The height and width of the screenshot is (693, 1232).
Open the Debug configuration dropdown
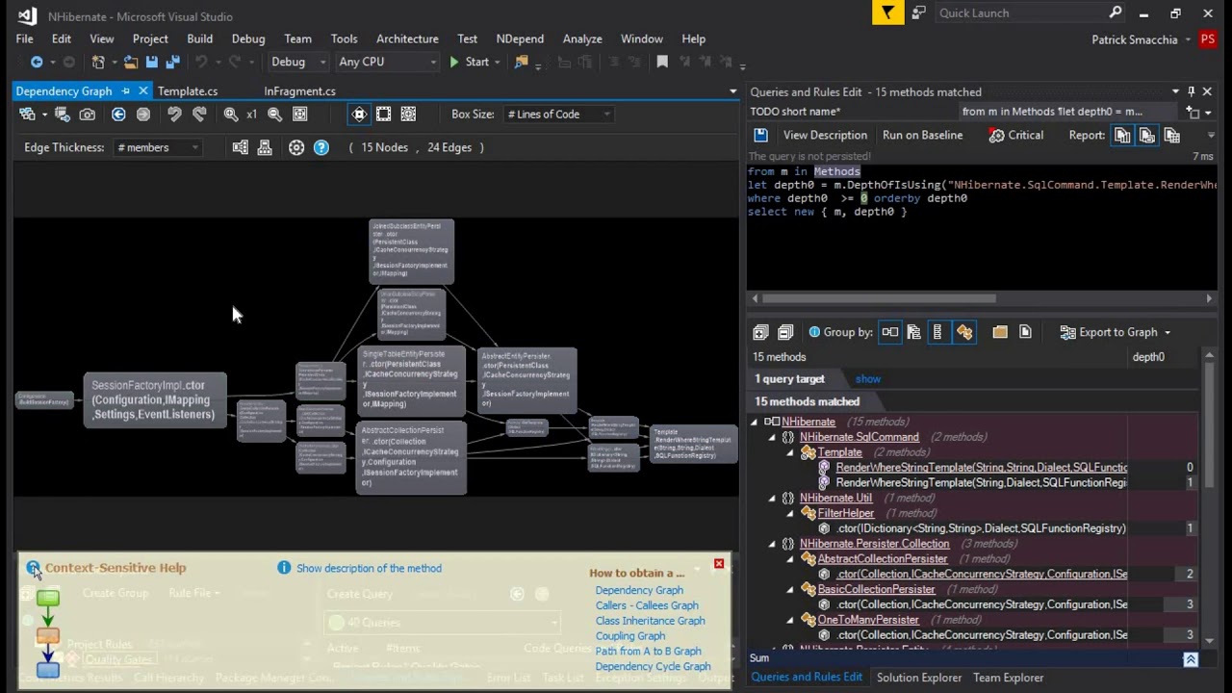(298, 62)
